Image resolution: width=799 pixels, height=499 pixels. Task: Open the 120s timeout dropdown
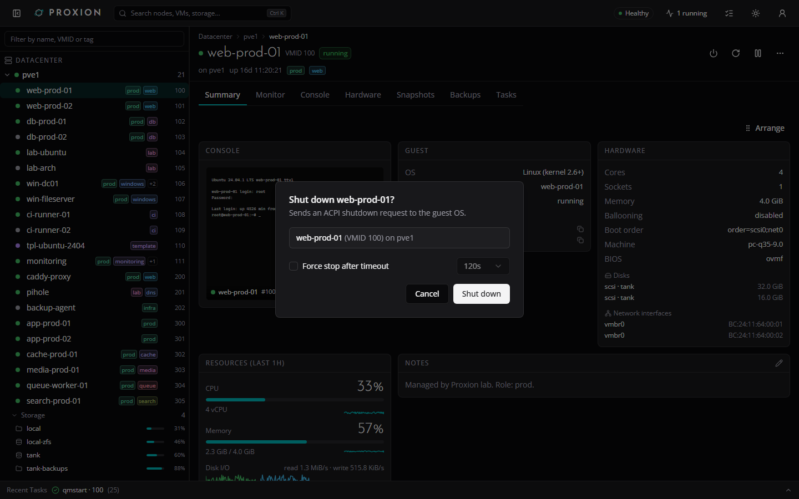click(x=483, y=266)
